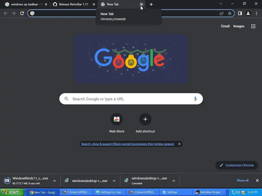Click the network icon in system tray
Screen dimensions: 262x196
click(234, 192)
